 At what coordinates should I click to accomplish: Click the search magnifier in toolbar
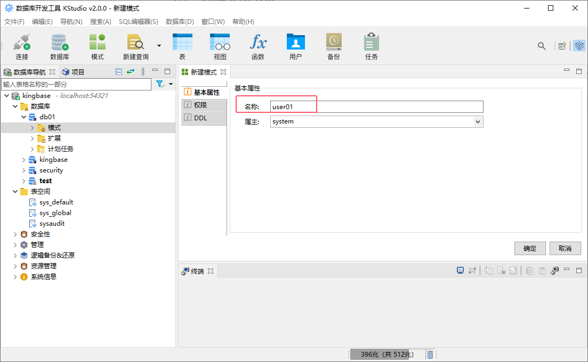point(542,46)
